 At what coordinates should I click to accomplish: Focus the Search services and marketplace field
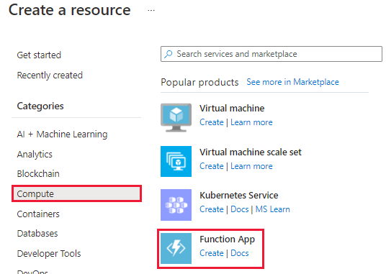coord(271,54)
